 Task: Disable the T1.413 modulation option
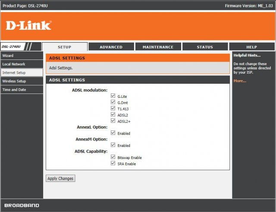click(113, 109)
